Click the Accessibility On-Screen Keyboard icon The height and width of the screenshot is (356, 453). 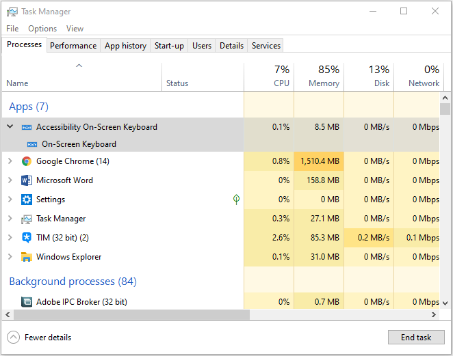[27, 127]
